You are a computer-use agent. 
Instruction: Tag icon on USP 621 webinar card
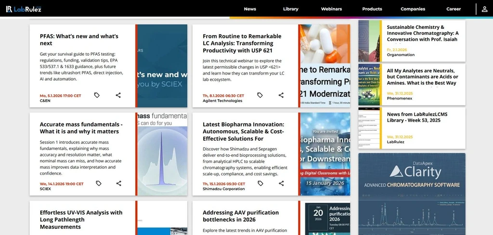pyautogui.click(x=259, y=95)
